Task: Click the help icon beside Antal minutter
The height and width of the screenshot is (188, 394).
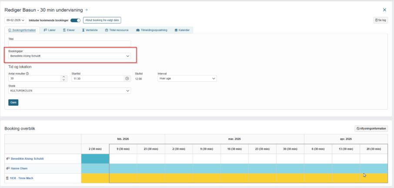Action: click(27, 74)
